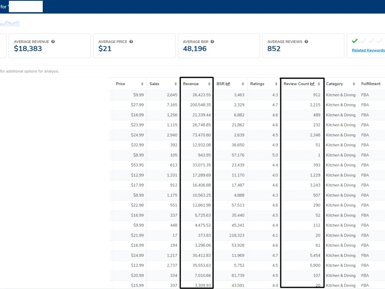Click rating cell 4.9
This screenshot has width=385, height=289.
pos(275,145)
